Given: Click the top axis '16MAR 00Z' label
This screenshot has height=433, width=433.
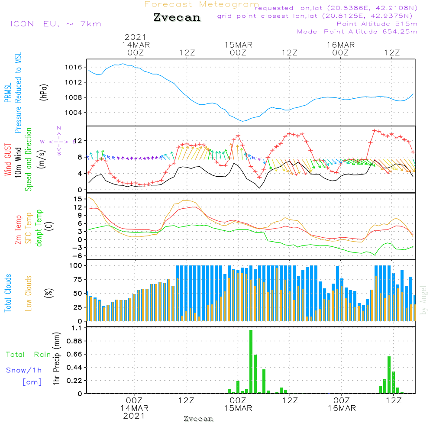Looking at the screenshot, I should [x=341, y=48].
